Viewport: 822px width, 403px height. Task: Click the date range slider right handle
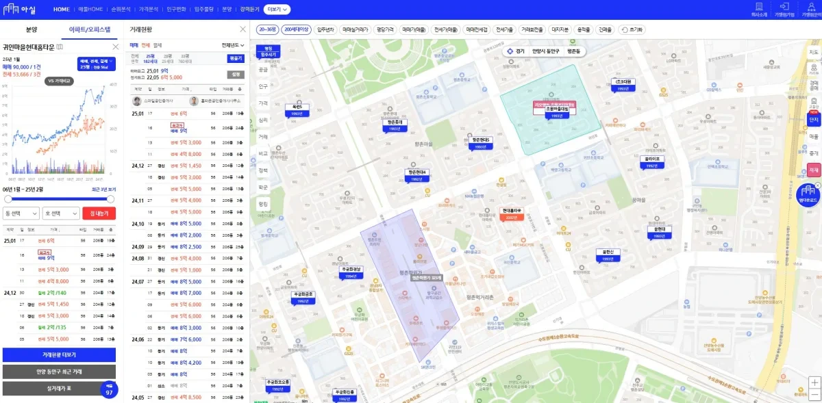112,199
